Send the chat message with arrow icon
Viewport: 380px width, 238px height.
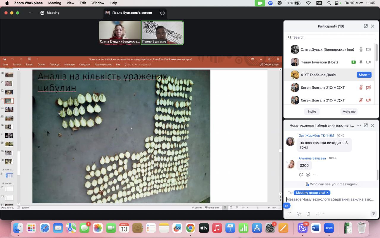(373, 214)
